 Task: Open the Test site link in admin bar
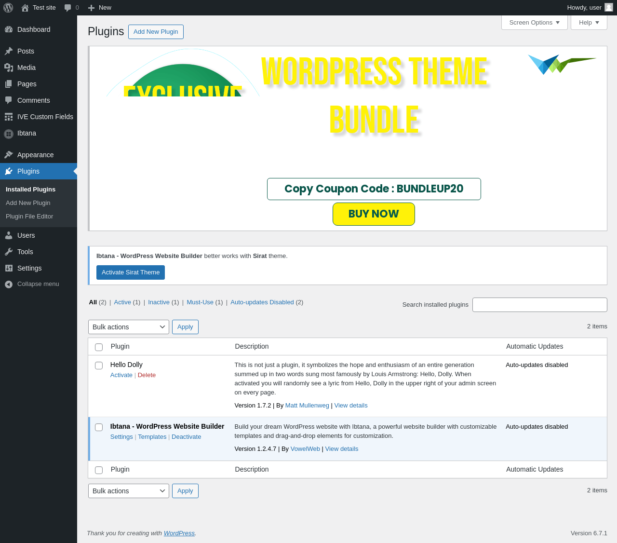44,8
